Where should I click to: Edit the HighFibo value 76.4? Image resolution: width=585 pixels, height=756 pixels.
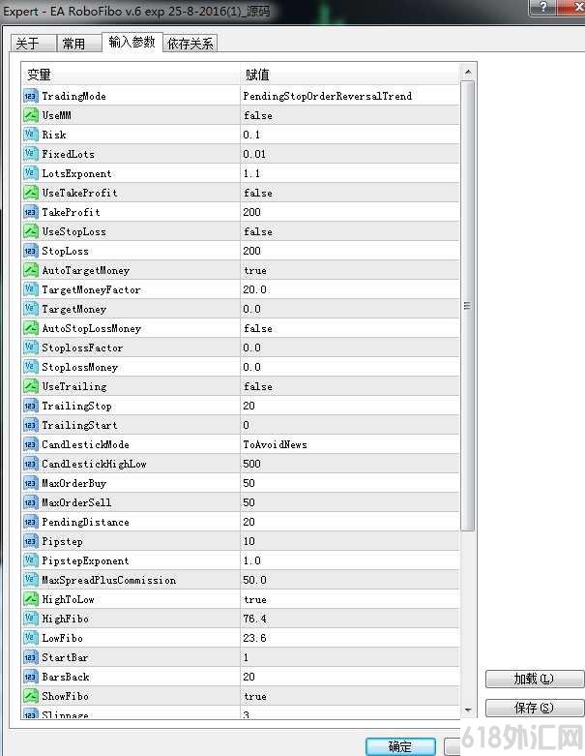[x=254, y=619]
